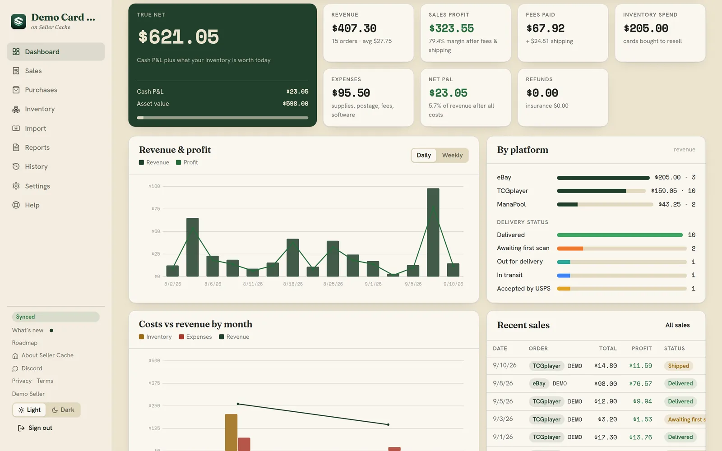The height and width of the screenshot is (451, 722).
Task: Click the Profit legend swatch
Action: tap(179, 162)
